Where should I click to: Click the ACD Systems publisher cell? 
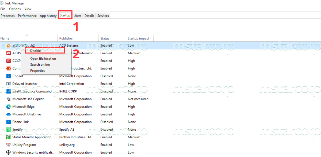pos(69,46)
